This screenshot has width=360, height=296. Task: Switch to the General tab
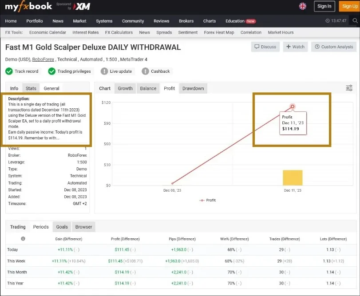point(51,88)
